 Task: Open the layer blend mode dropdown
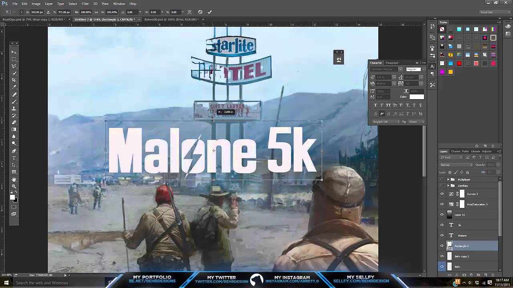(456, 165)
